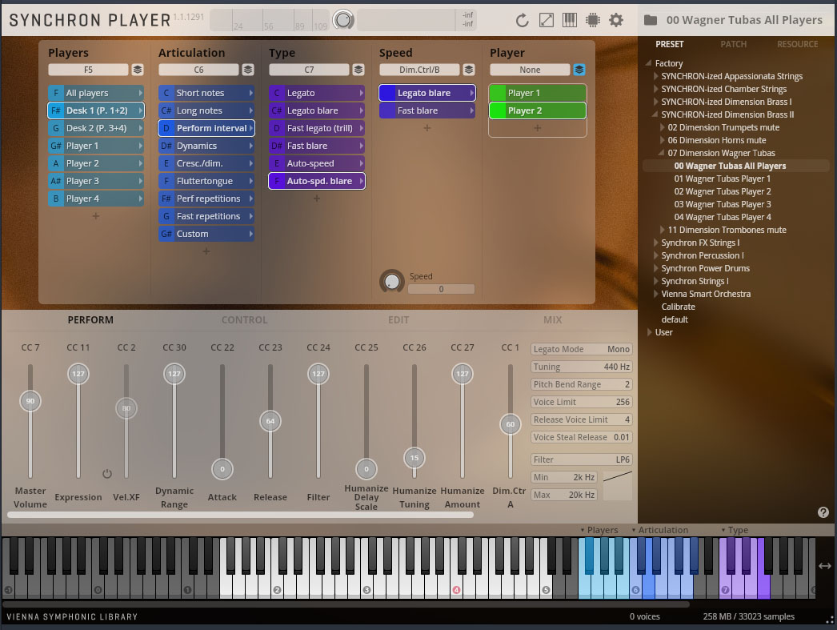This screenshot has width=837, height=630.
Task: Click the layers icon in Players column
Action: [x=138, y=70]
